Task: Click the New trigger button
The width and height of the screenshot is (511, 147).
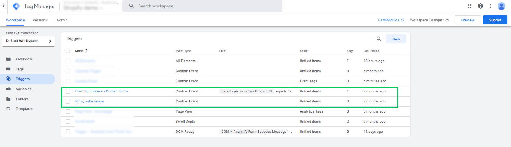Action: point(396,39)
